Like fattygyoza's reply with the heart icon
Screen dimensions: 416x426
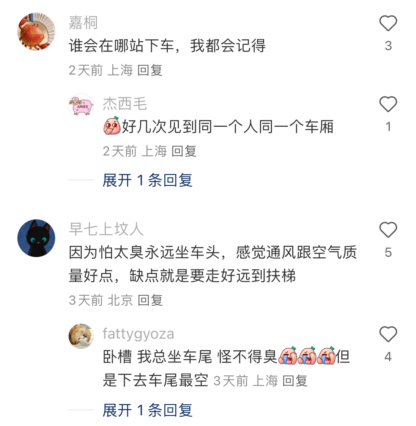388,334
